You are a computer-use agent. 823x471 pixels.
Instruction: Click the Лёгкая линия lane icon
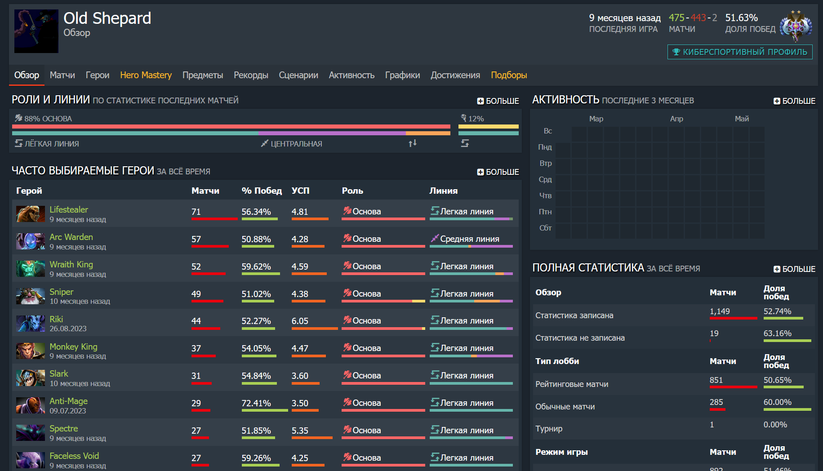(18, 143)
